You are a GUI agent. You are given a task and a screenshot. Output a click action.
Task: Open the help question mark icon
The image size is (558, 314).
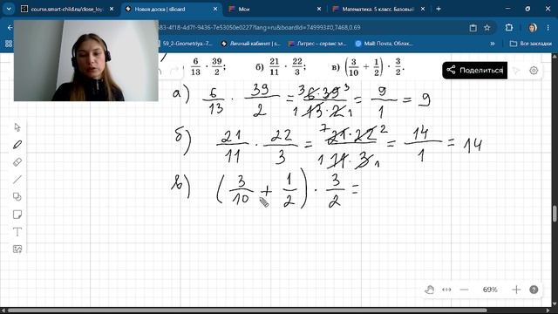pos(534,290)
